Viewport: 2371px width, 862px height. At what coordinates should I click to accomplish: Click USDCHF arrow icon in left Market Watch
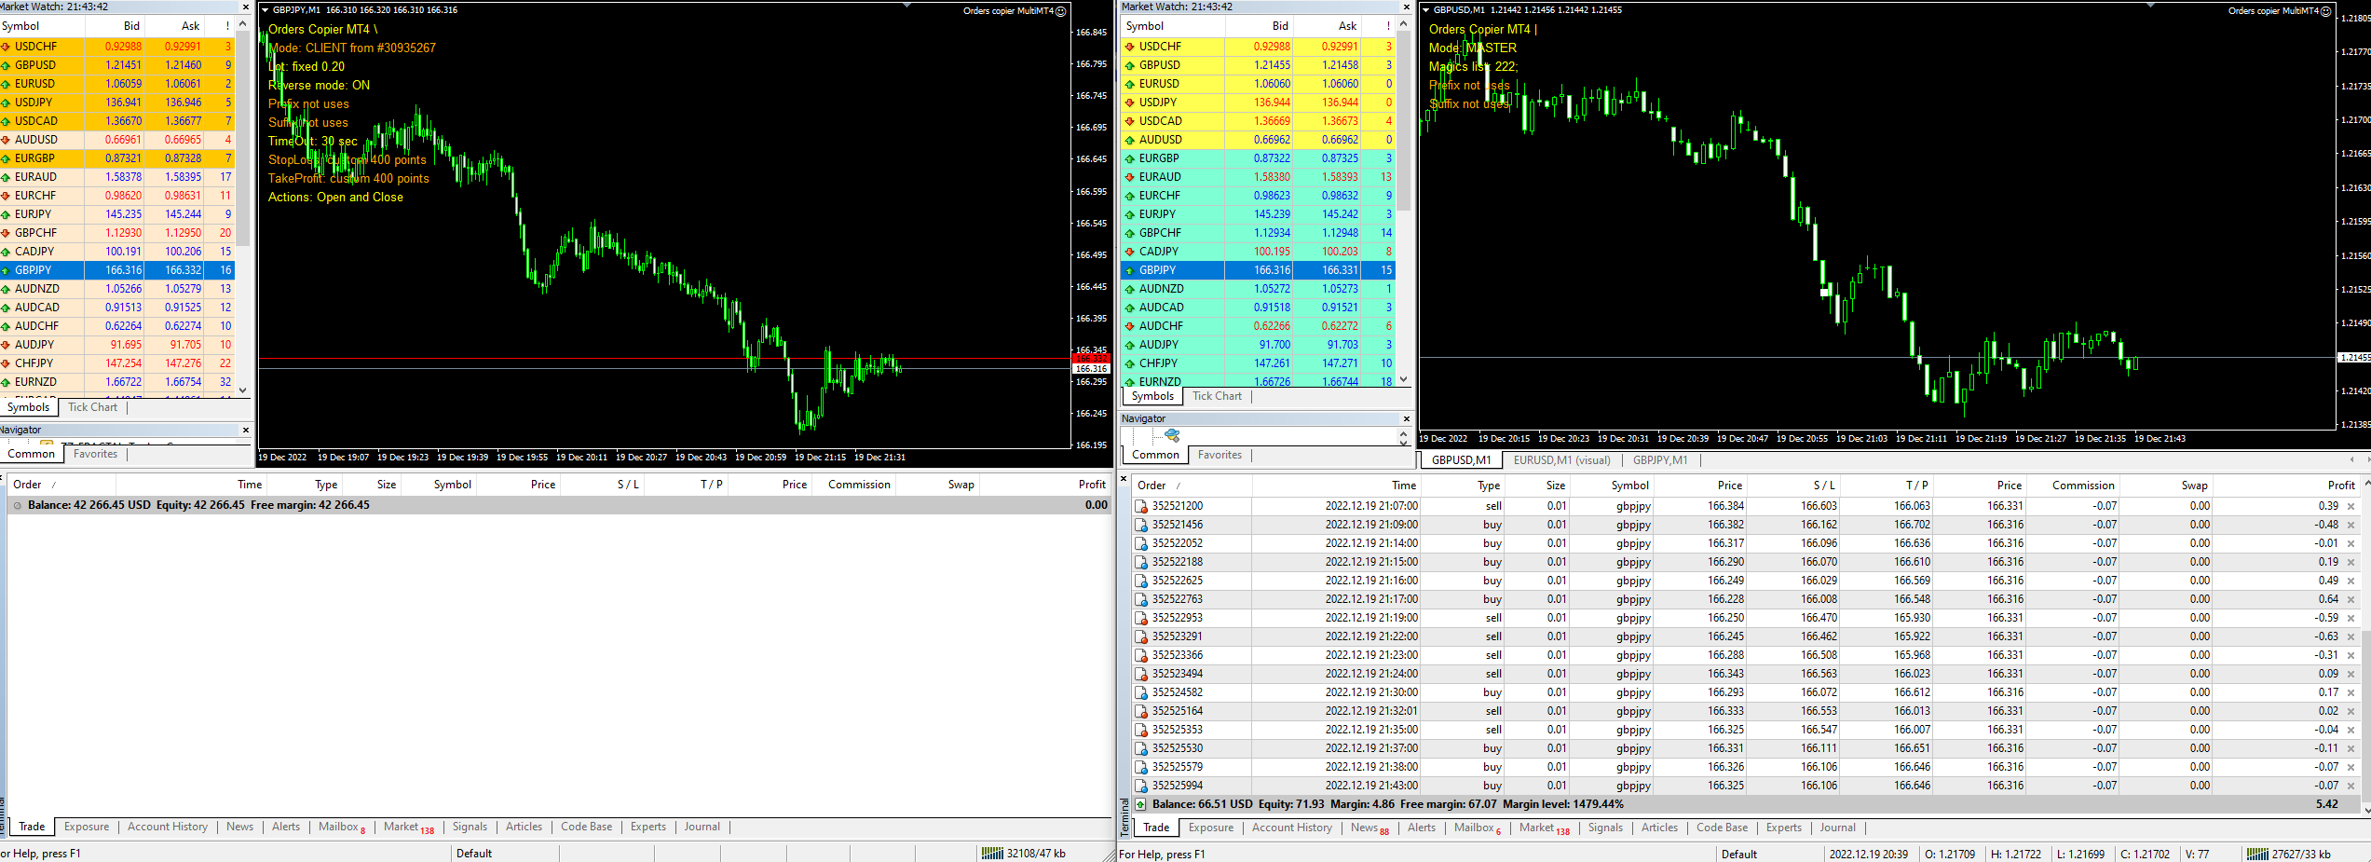pyautogui.click(x=6, y=47)
